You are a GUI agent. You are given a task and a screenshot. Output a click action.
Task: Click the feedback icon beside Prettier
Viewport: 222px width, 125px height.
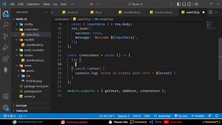(210, 116)
